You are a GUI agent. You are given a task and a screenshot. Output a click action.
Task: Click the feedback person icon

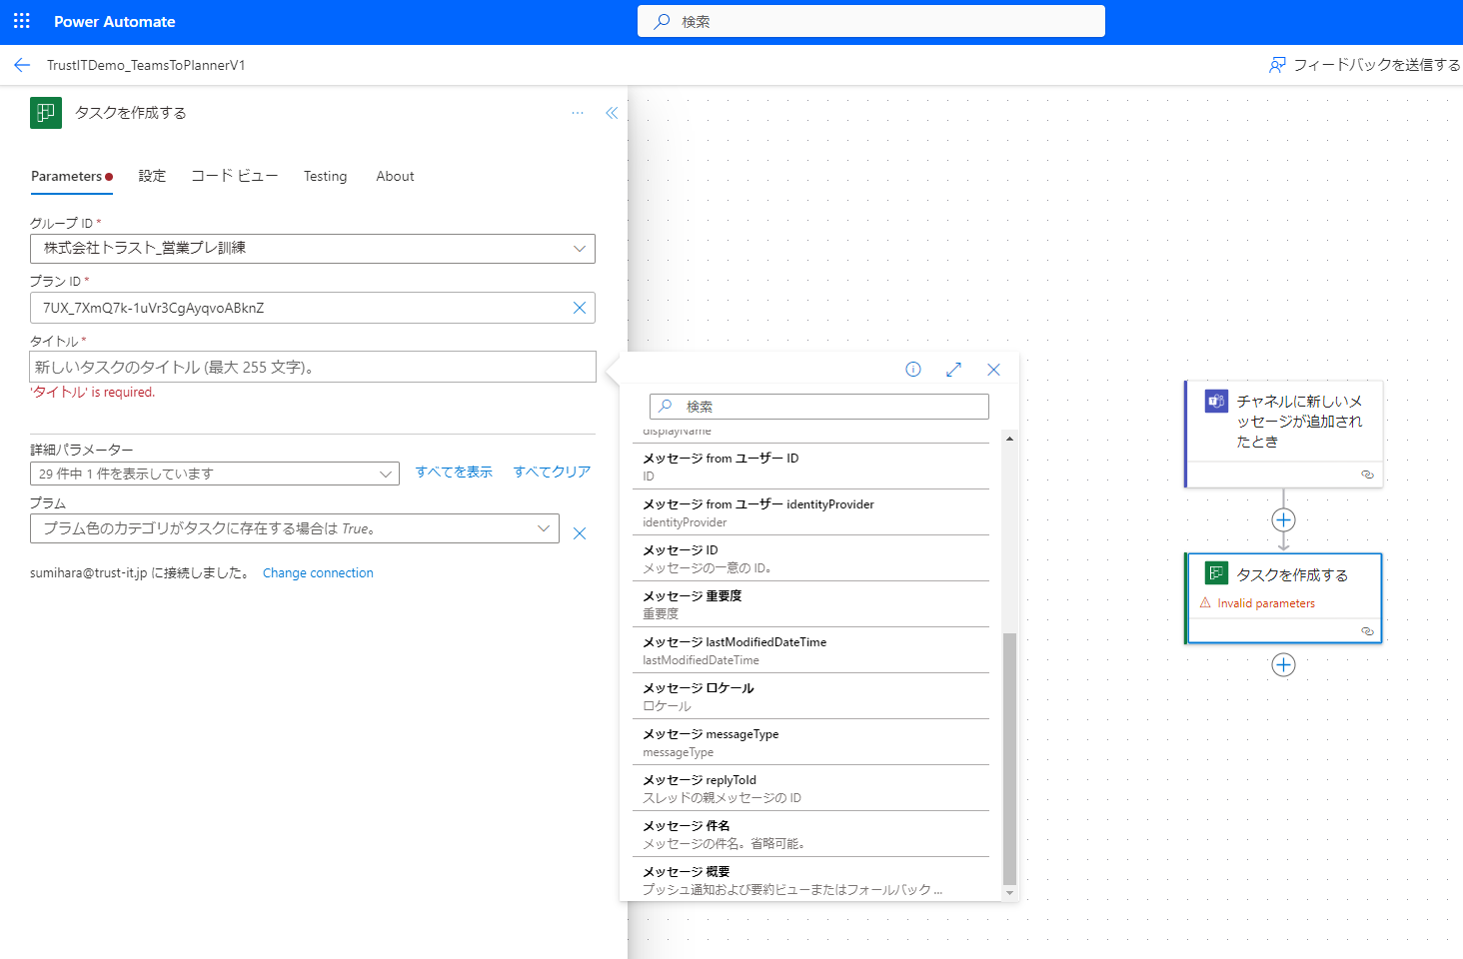pos(1277,65)
